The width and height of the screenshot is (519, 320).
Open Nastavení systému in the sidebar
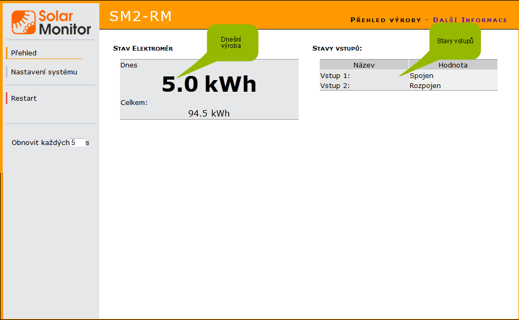44,72
